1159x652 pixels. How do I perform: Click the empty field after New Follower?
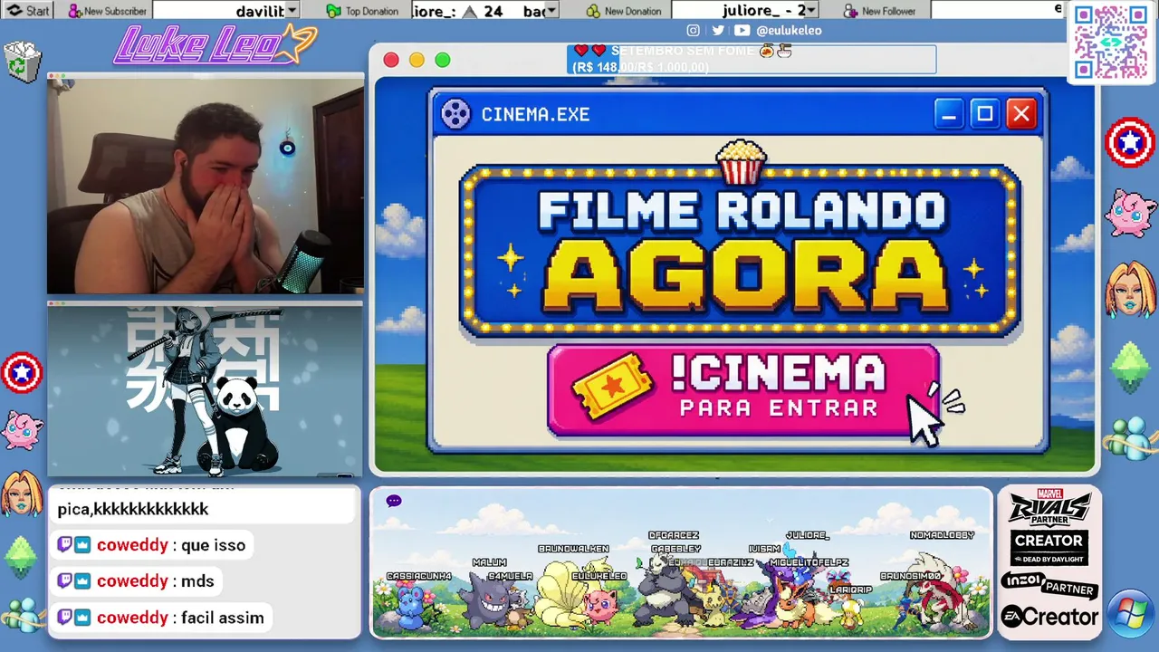(x=997, y=11)
